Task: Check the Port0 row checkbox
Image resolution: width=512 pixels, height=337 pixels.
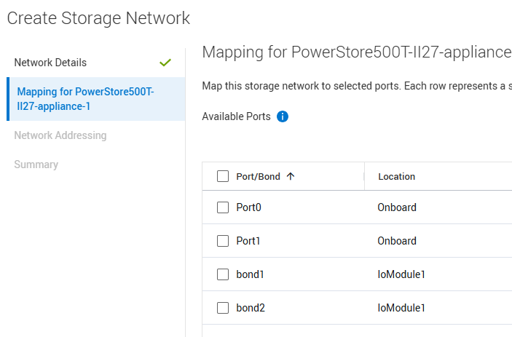Action: click(223, 207)
